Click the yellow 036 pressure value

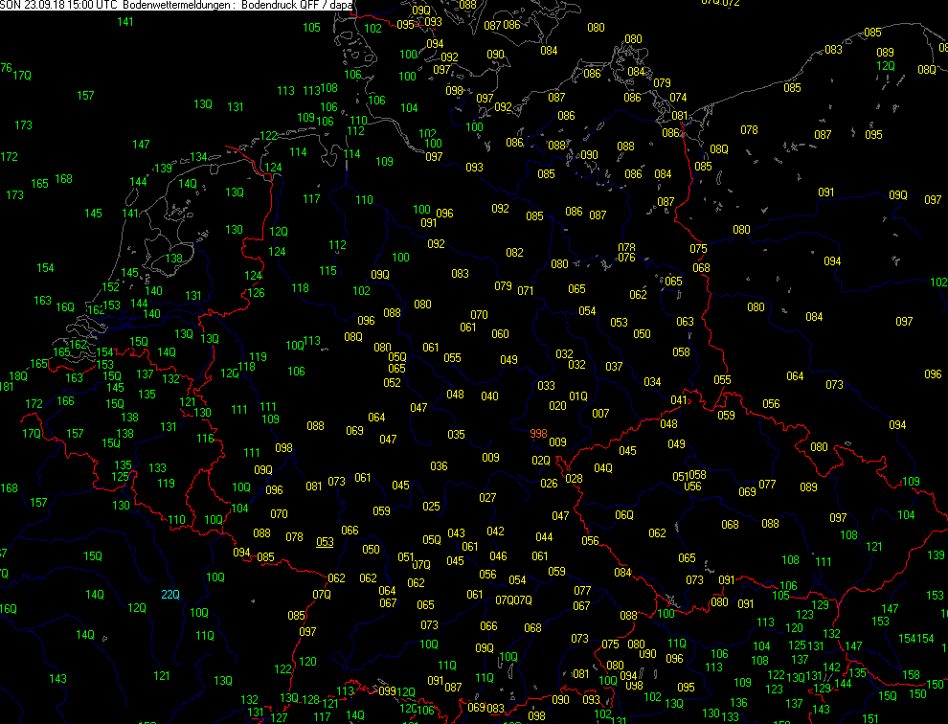439,466
